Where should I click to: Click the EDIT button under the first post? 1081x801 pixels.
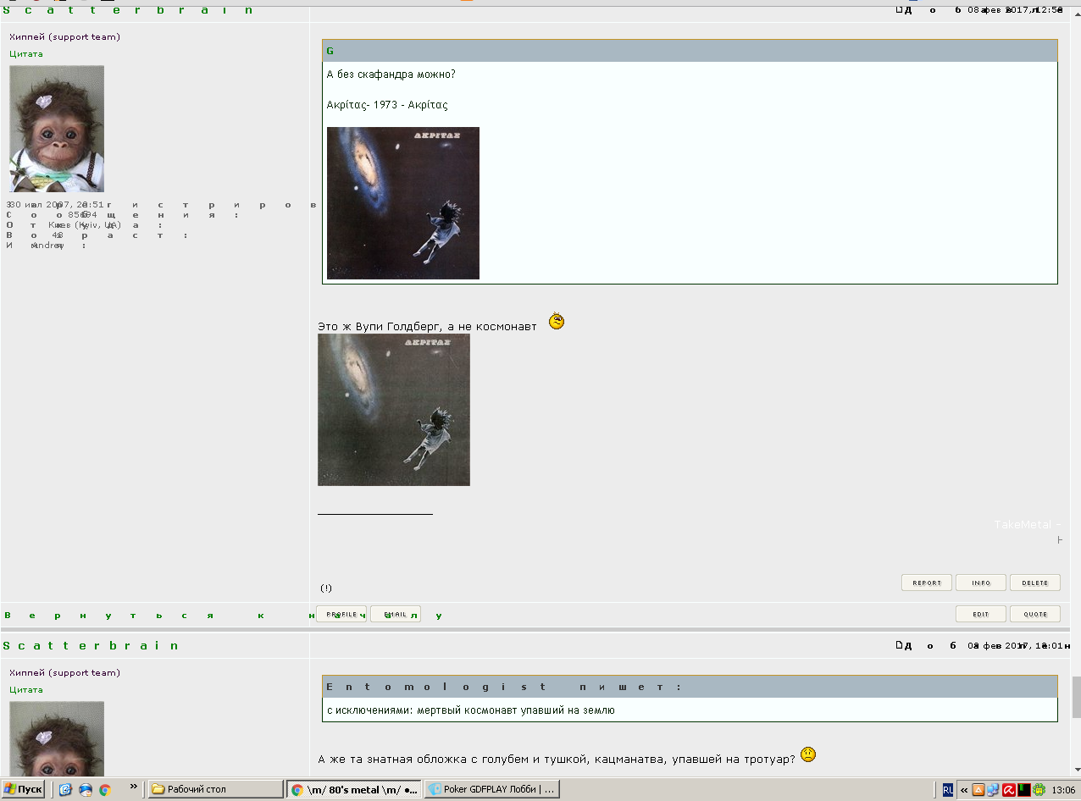tap(981, 614)
